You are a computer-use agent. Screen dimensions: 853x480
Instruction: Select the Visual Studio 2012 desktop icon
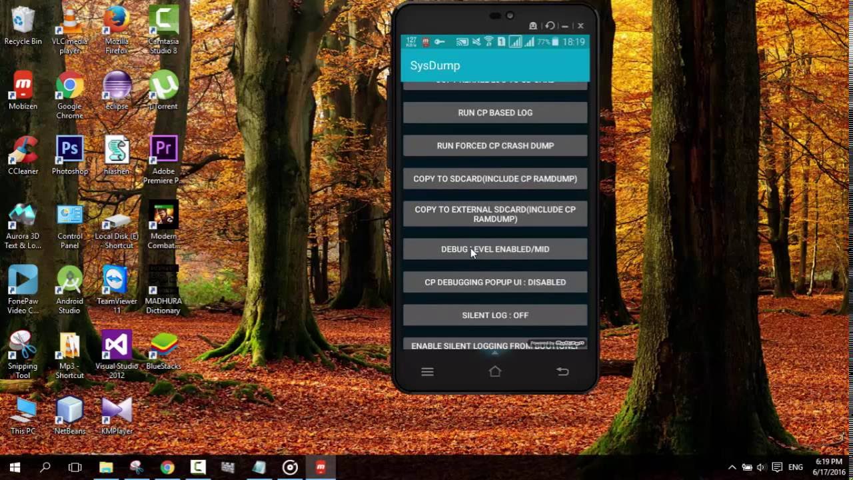[x=117, y=355]
